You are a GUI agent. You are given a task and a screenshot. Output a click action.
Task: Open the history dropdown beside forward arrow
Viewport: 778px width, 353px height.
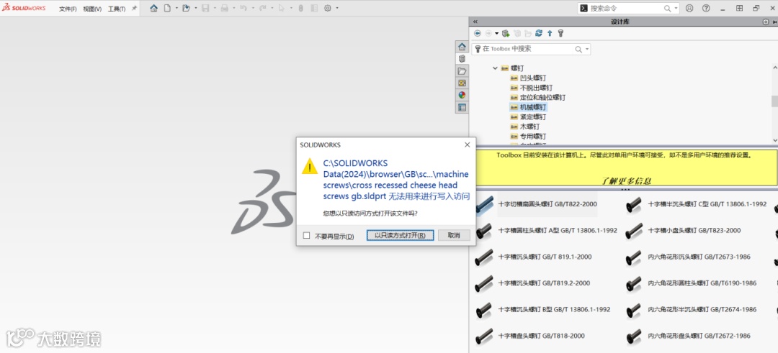tap(496, 33)
